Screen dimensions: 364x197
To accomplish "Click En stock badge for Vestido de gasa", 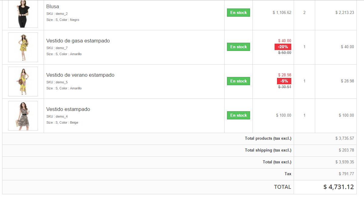I will (x=239, y=47).
